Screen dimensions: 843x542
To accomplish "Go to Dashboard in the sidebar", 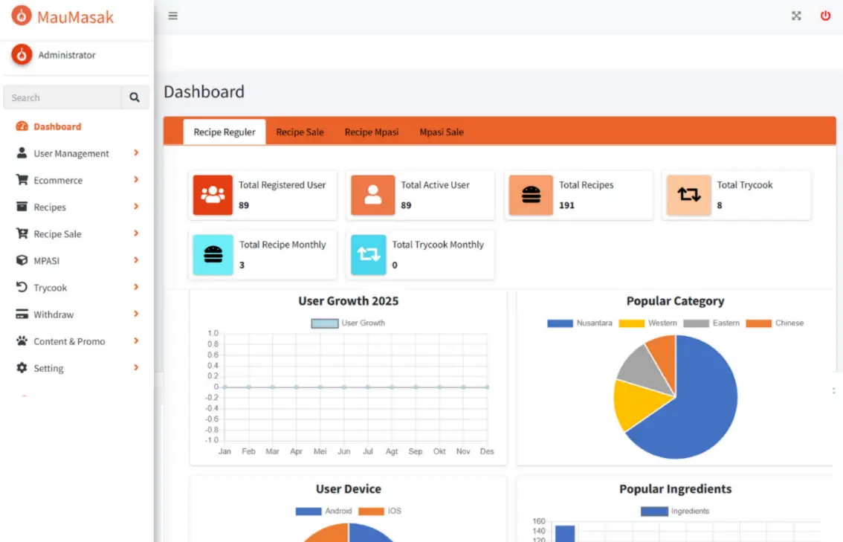I will (x=57, y=126).
